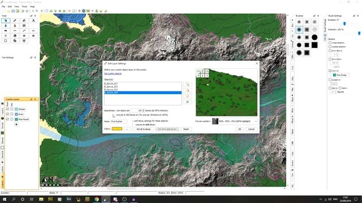Open the Edit menu

10,6
